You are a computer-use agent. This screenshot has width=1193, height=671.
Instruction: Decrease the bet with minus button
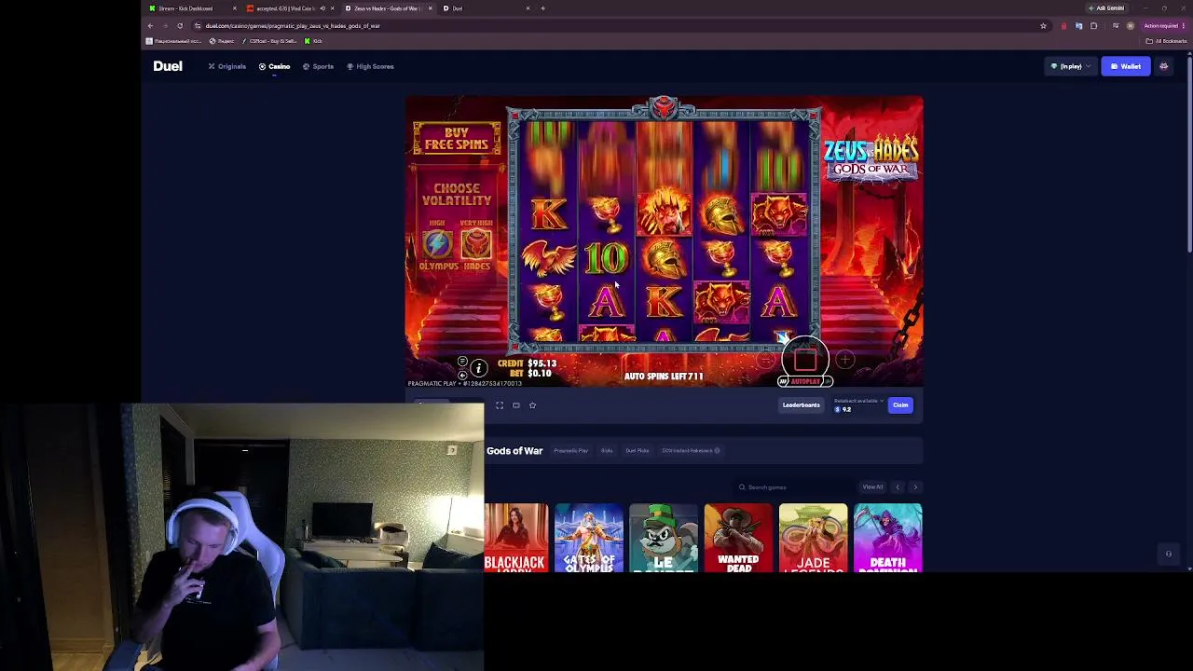[x=765, y=360]
